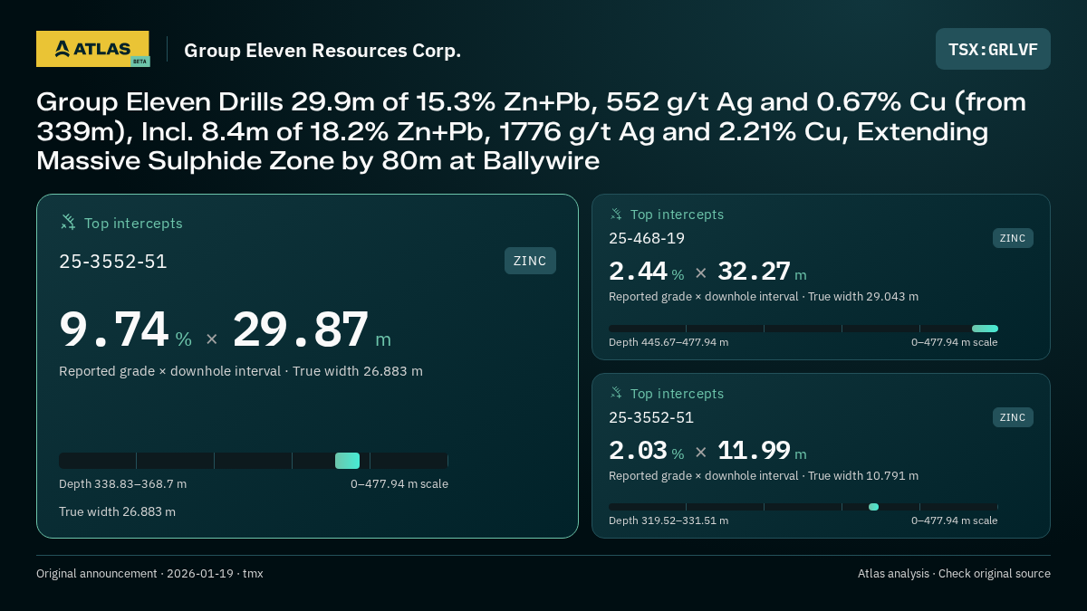Select text 'Depth 319.52–331.51 m'
This screenshot has width=1087, height=611.
[x=669, y=520]
